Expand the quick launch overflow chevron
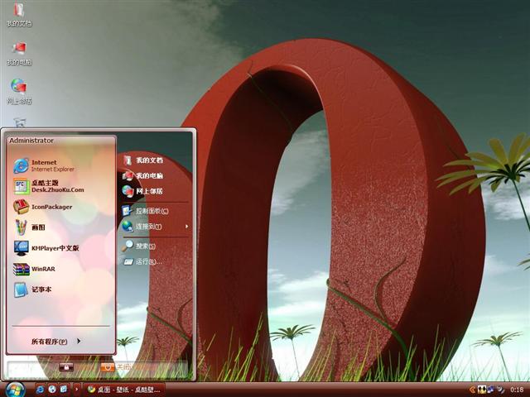Viewport: 530px width, 397px height. point(76,390)
